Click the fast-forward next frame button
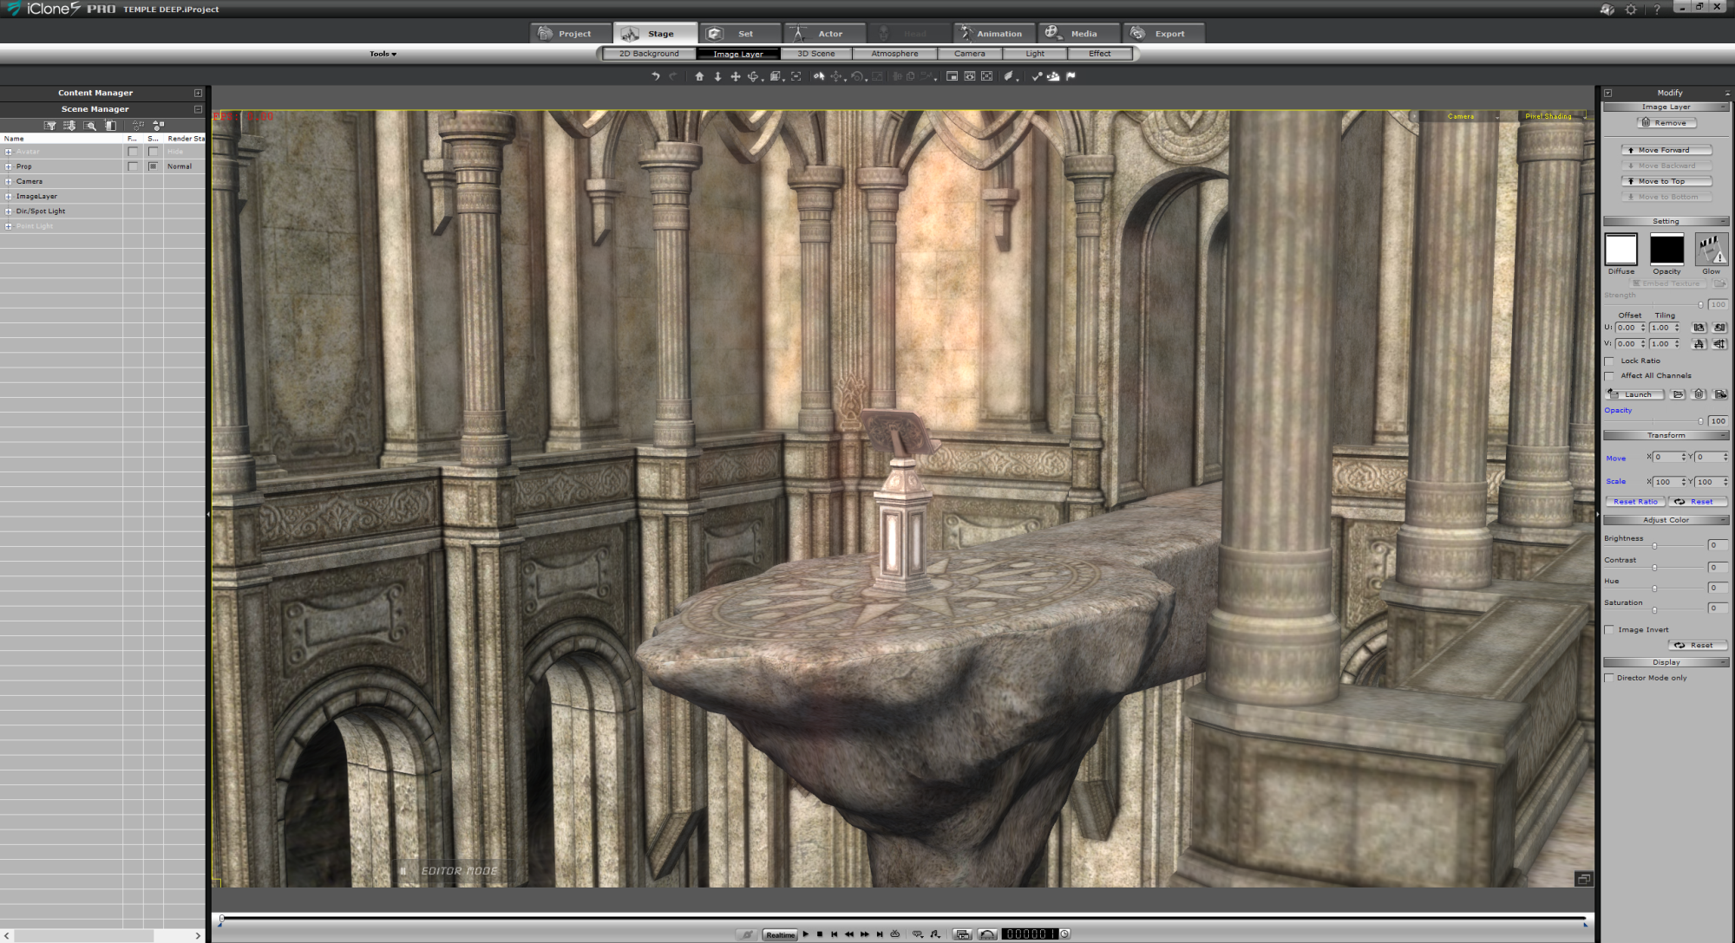This screenshot has height=943, width=1735. click(x=864, y=934)
